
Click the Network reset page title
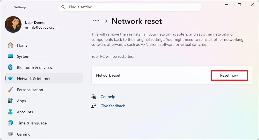(137, 21)
